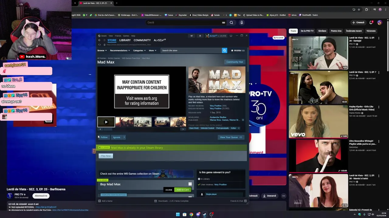Viewport: 389px width, 218px height.
Task: Open the Steam menu in the menu bar
Action: point(103,36)
